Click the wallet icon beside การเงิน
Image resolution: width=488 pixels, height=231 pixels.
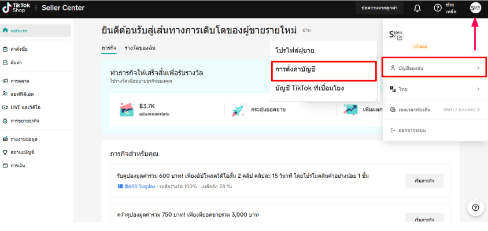tap(5, 165)
